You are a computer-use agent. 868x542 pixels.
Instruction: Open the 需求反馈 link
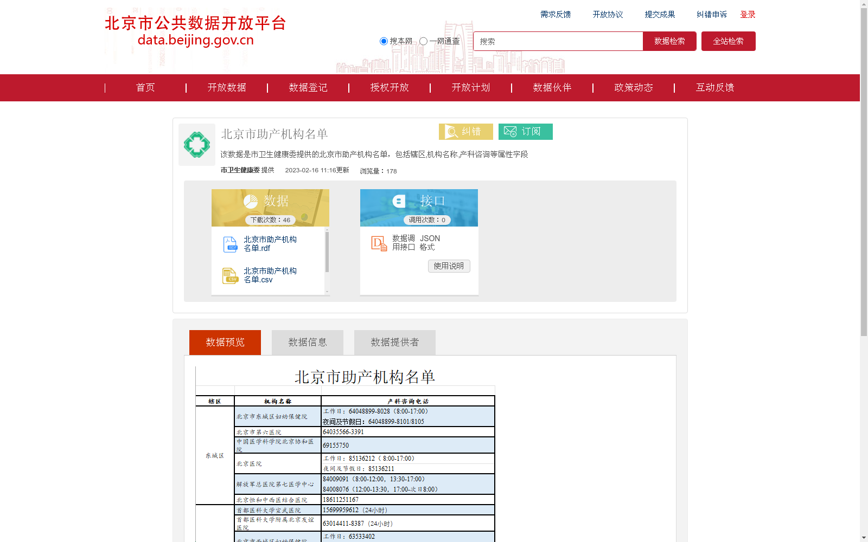(556, 15)
